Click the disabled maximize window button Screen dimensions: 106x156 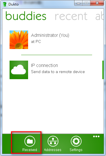pos(86,3)
